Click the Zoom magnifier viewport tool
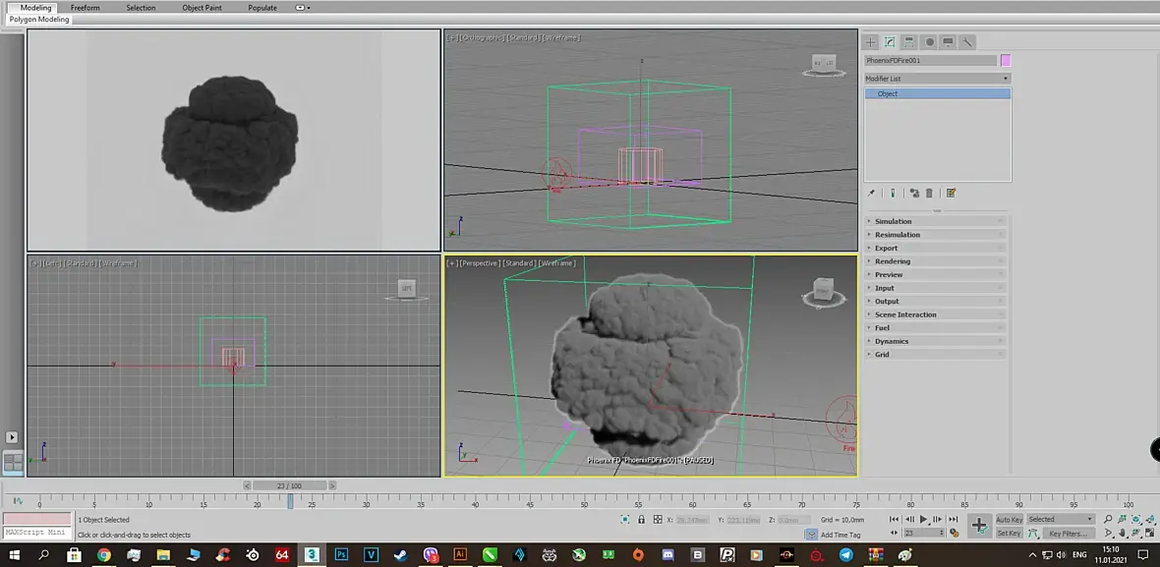 1108,519
